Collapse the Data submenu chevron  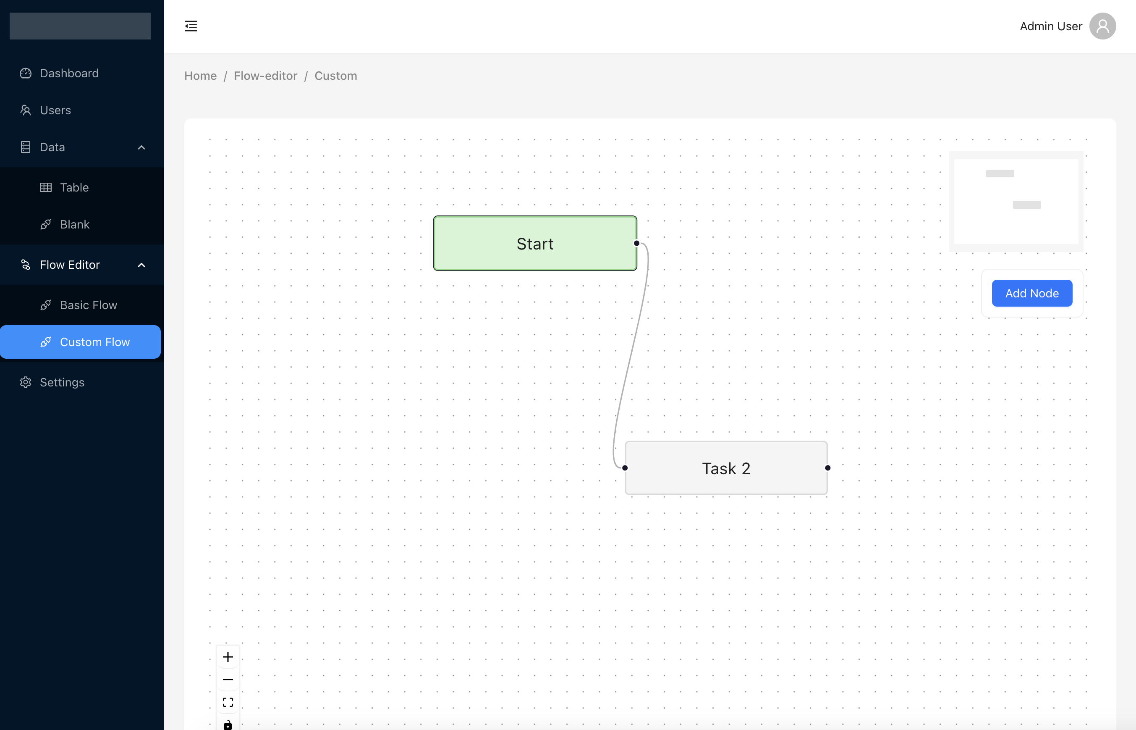(x=141, y=147)
